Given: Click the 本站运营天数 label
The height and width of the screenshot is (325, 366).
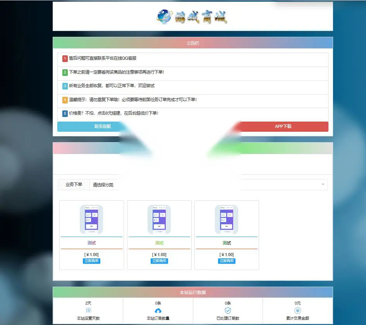Looking at the screenshot, I should [x=88, y=318].
